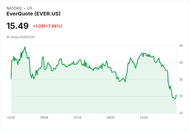Click the chart's highest peak near 30
Screen dimensions: 190x131
[25, 47]
